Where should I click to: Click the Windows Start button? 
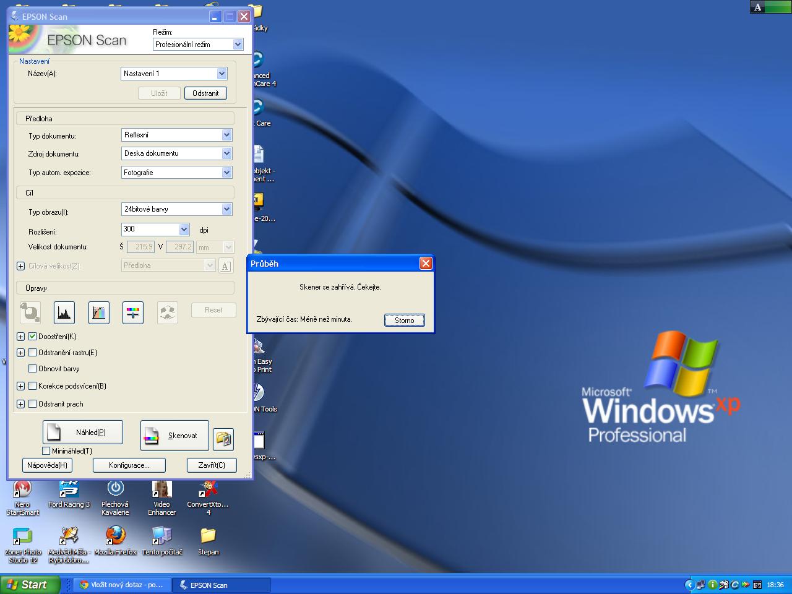coord(30,585)
